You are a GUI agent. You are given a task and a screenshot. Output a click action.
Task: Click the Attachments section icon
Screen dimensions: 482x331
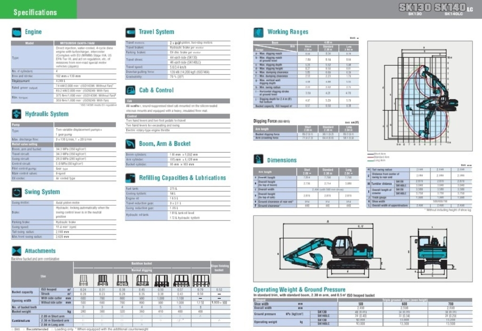16,251
